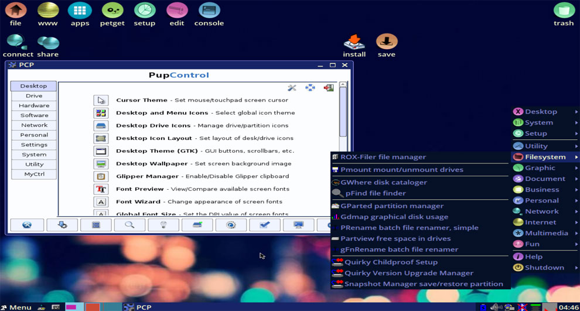Viewport: 580px width, 311px height.
Task: Select the Desktop tab in PupControl
Action: [x=33, y=86]
